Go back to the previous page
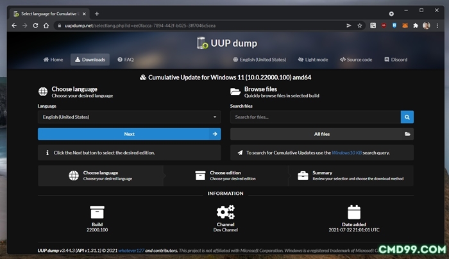 coord(14,26)
